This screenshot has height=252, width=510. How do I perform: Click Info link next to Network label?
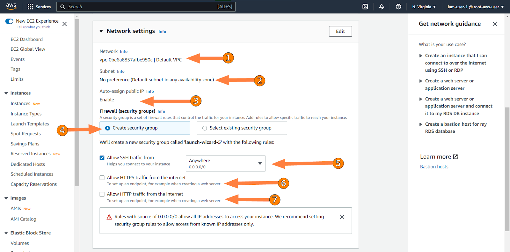pyautogui.click(x=124, y=52)
